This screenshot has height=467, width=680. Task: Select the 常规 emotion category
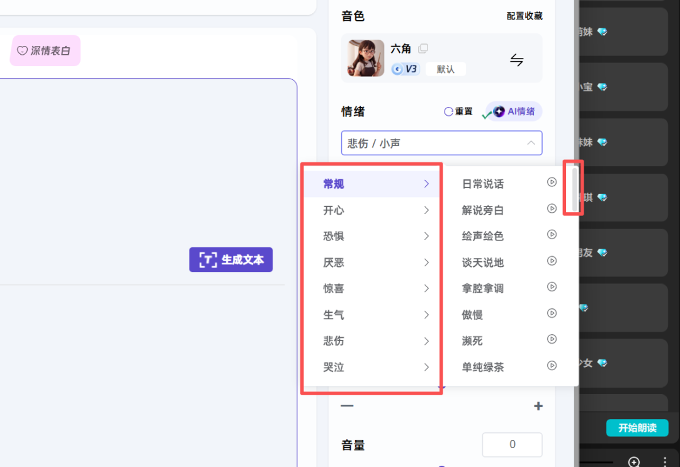(334, 183)
